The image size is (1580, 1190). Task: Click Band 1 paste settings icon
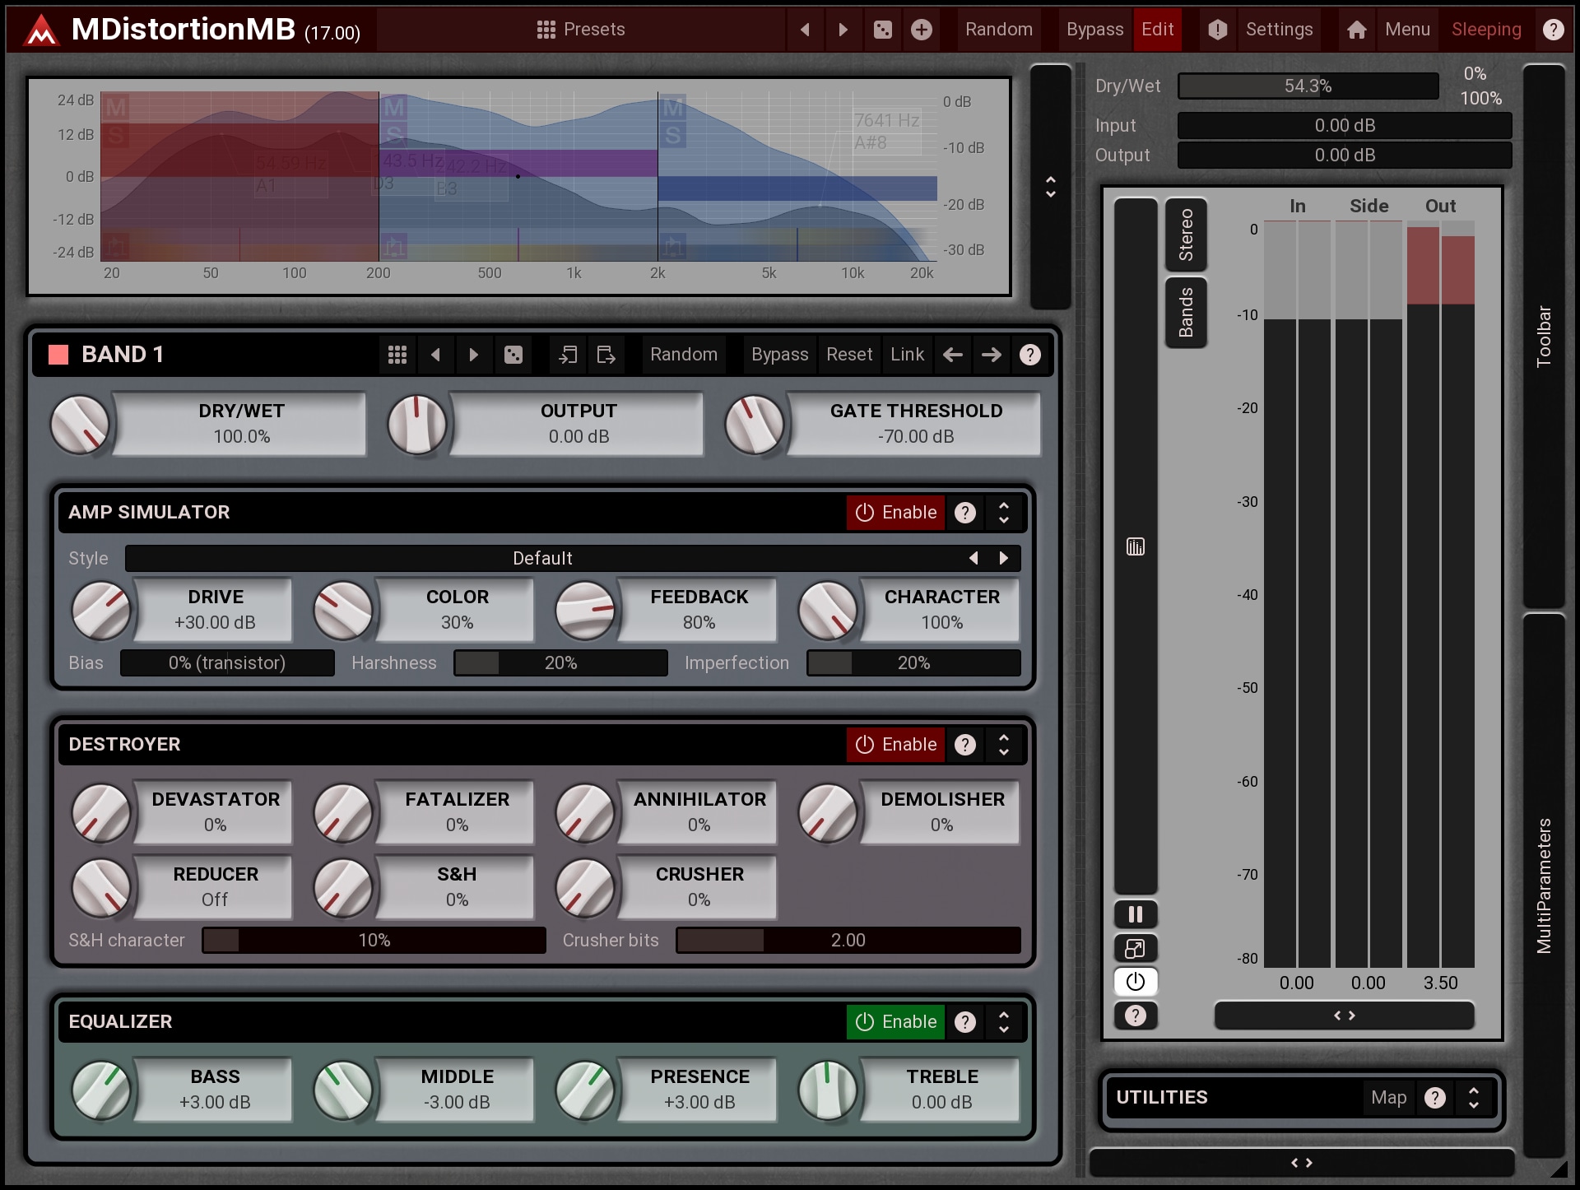(x=606, y=355)
